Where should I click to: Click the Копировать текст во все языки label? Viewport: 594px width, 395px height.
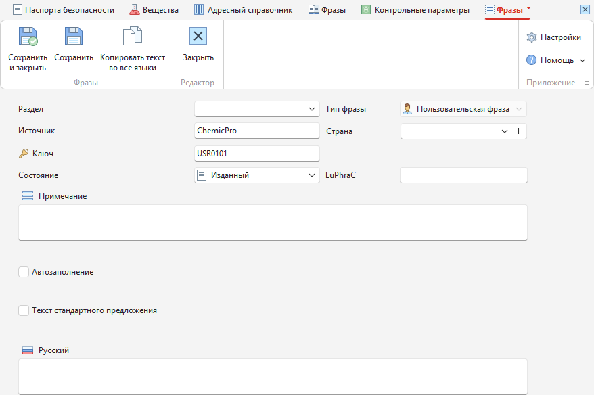point(133,62)
